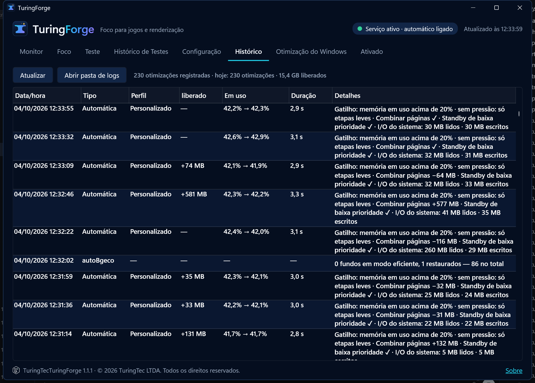
Task: Click the liberado column header
Action: pyautogui.click(x=201, y=96)
